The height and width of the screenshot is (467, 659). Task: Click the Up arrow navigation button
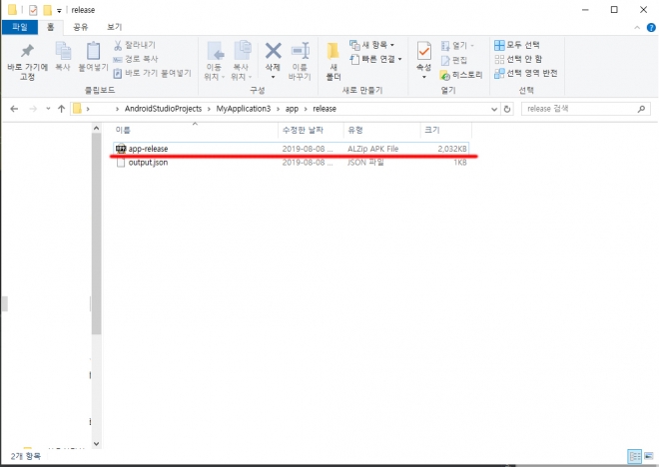pos(62,108)
